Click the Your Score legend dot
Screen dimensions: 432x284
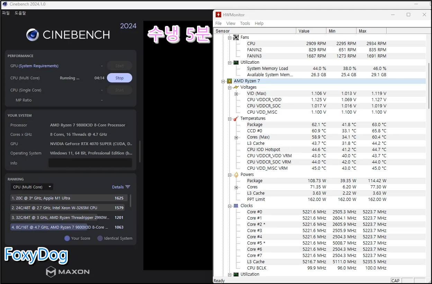tap(67, 238)
